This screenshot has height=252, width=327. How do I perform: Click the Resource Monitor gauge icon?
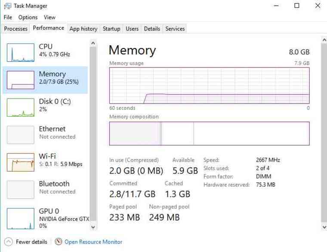[59, 242]
